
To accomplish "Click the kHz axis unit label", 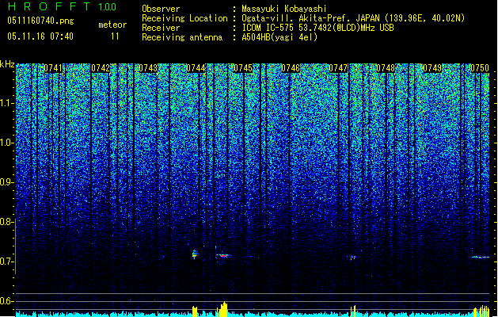I will [7, 64].
